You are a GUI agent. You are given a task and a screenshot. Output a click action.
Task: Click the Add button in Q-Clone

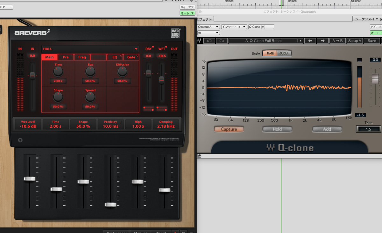tap(327, 129)
